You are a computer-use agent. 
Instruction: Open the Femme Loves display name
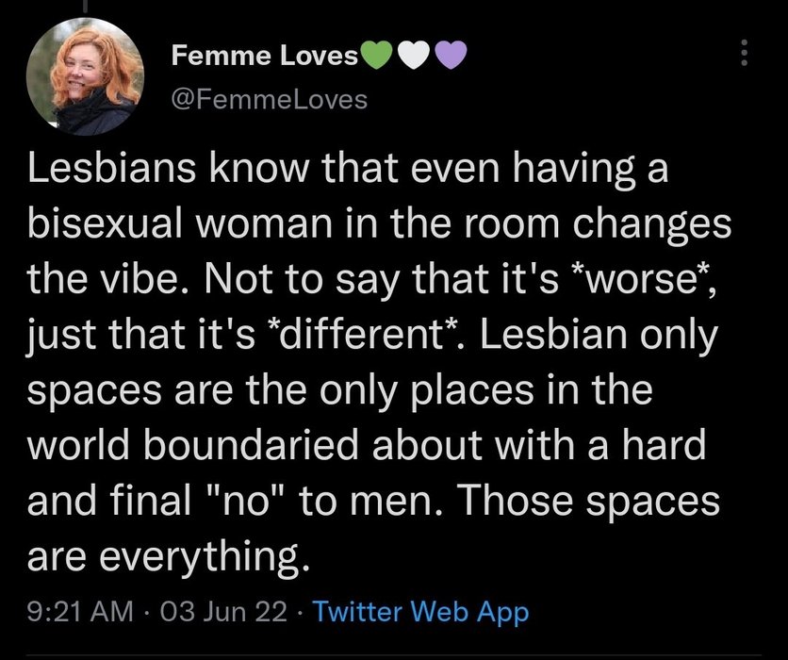265,58
